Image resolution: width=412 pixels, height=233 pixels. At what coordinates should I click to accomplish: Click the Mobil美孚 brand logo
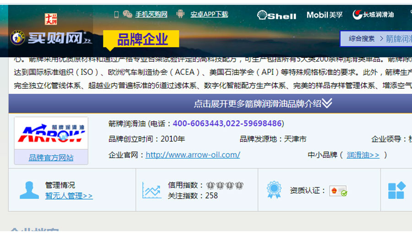point(325,15)
